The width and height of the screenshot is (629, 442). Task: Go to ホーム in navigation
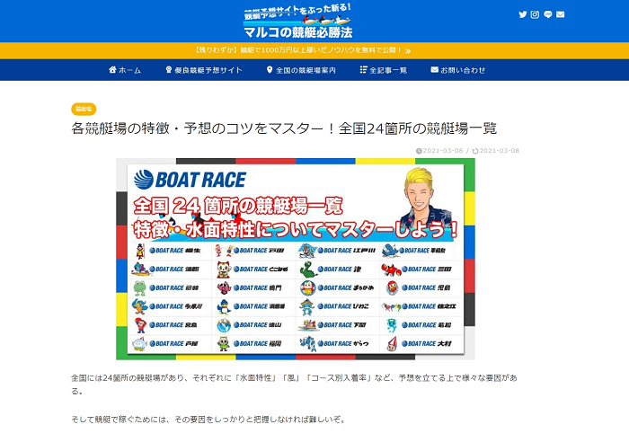coord(125,70)
